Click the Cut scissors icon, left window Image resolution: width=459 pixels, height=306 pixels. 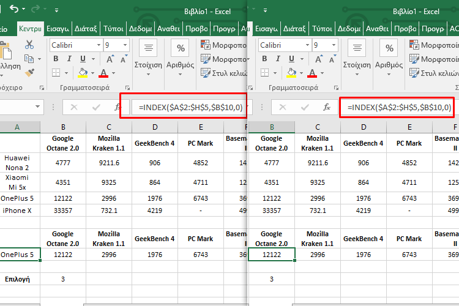click(x=29, y=45)
